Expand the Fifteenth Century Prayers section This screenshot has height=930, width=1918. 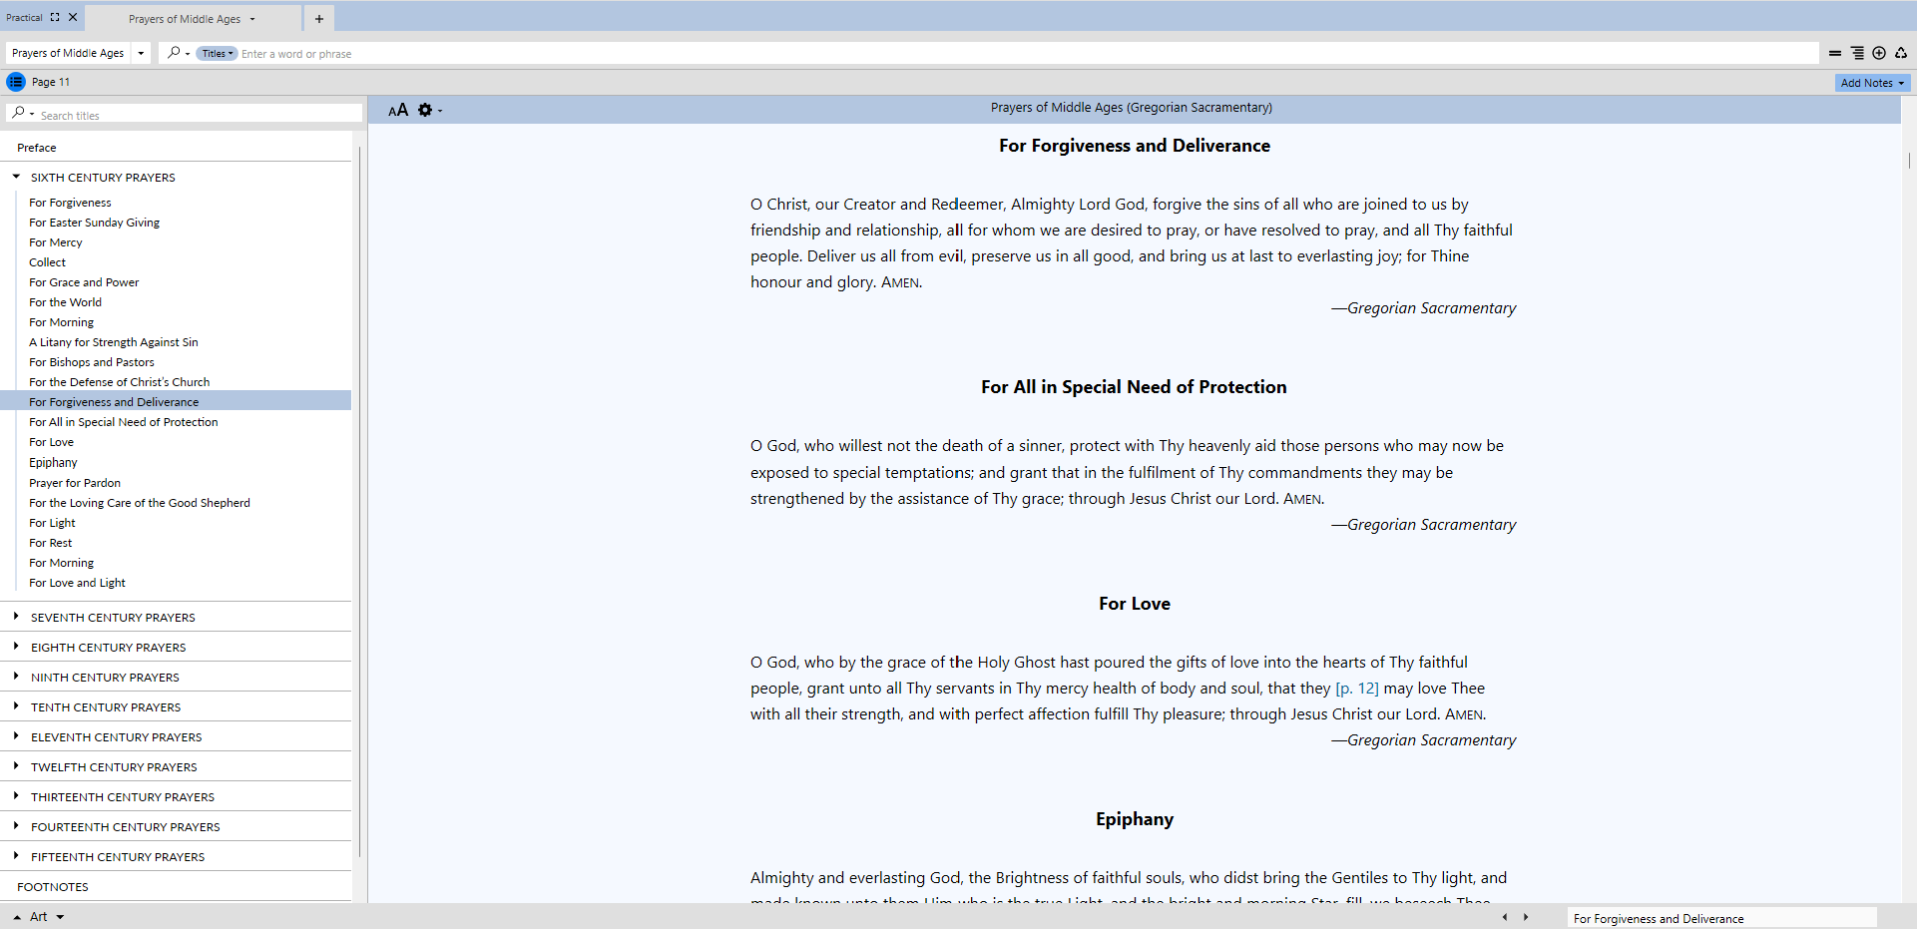point(16,856)
